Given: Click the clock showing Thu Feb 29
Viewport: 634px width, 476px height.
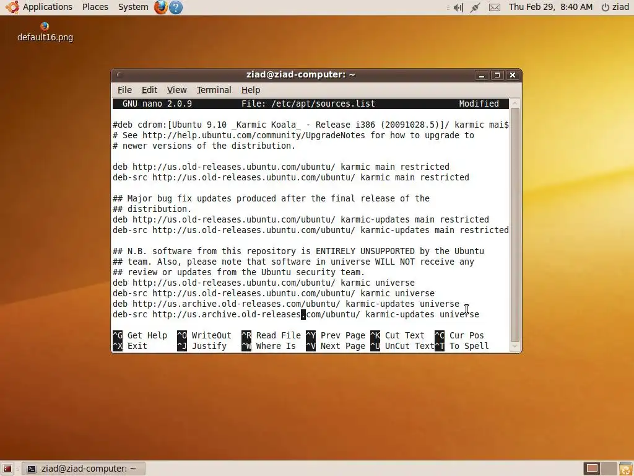Looking at the screenshot, I should (550, 7).
